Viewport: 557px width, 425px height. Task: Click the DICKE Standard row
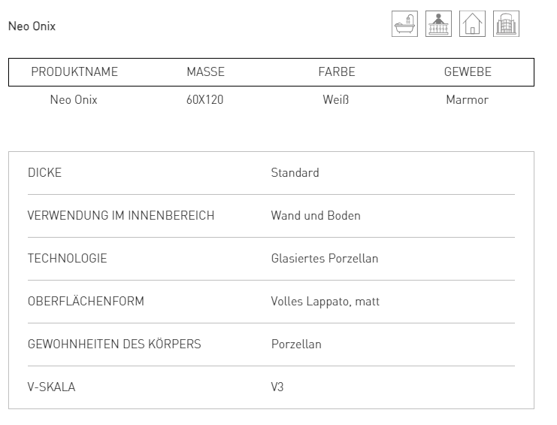[x=271, y=173]
